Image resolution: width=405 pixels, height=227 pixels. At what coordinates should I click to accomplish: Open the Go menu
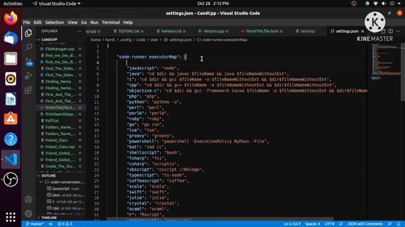(x=84, y=23)
